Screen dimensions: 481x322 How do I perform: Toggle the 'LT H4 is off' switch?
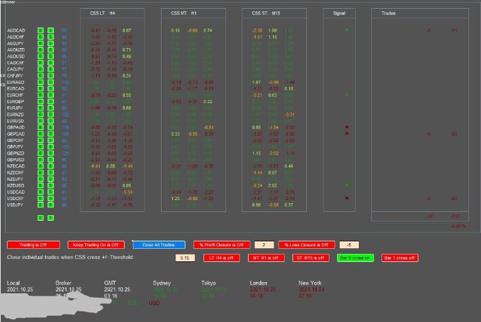222,258
